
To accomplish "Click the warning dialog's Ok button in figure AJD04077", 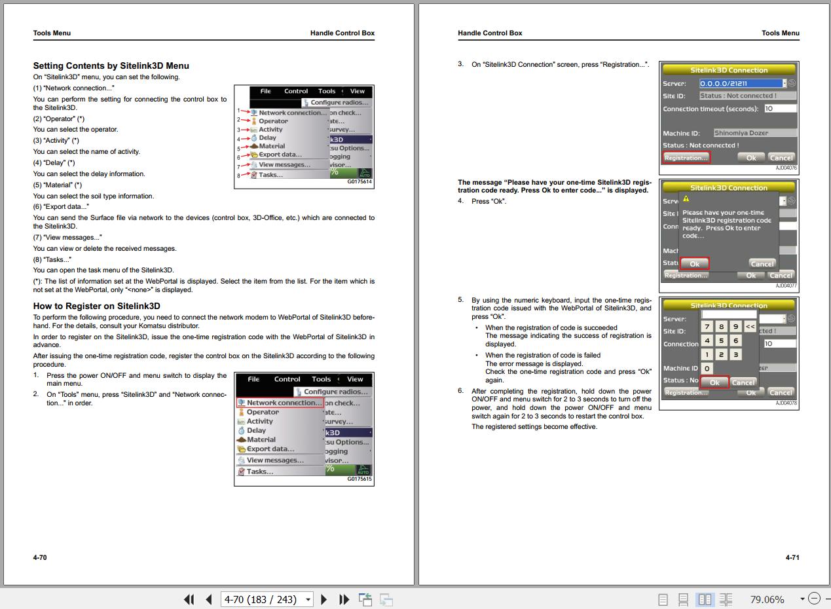I will [x=695, y=264].
